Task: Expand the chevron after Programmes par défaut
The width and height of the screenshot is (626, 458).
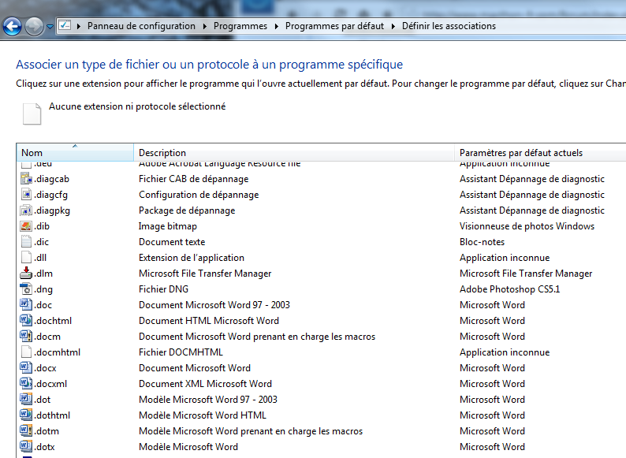Action: click(393, 26)
